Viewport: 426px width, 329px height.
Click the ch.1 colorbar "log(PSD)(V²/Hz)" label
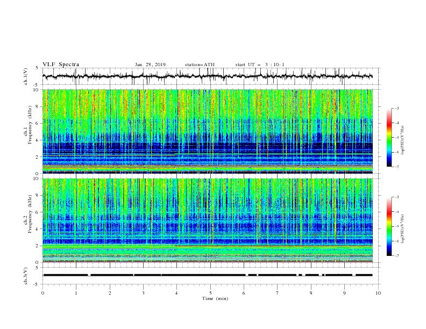[x=403, y=140]
